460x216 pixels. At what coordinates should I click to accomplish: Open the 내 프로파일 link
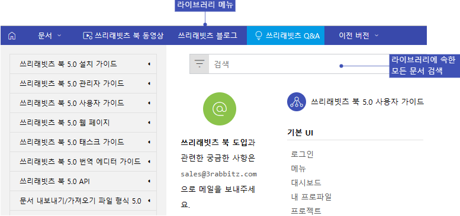[311, 196]
